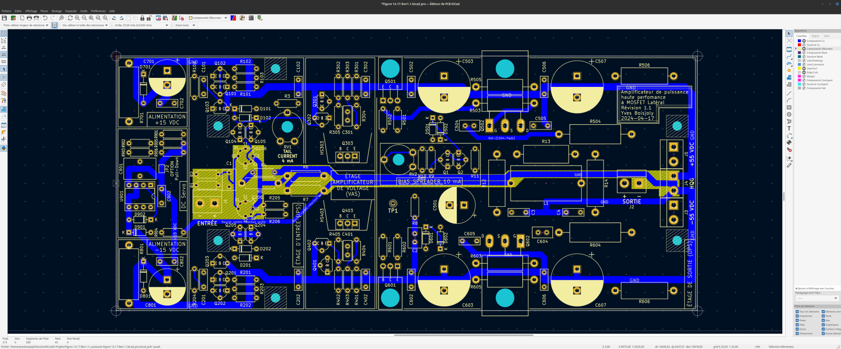This screenshot has height=349, width=841.
Task: Open the Préréglages presets dropdown
Action: (x=817, y=298)
